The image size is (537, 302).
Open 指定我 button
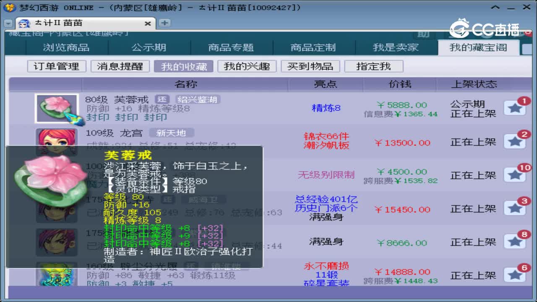tap(373, 66)
